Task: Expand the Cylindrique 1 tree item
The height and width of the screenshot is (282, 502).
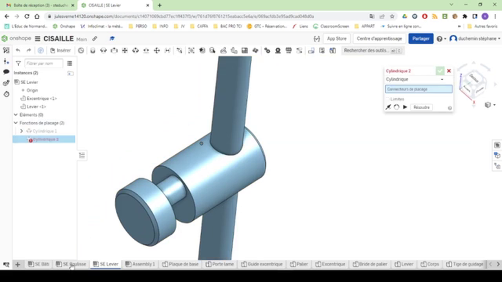Action: (x=22, y=131)
